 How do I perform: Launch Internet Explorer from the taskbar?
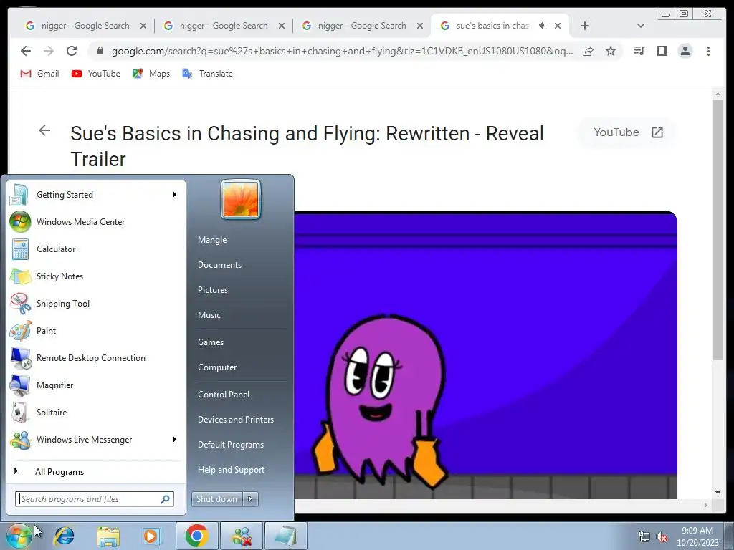(64, 536)
